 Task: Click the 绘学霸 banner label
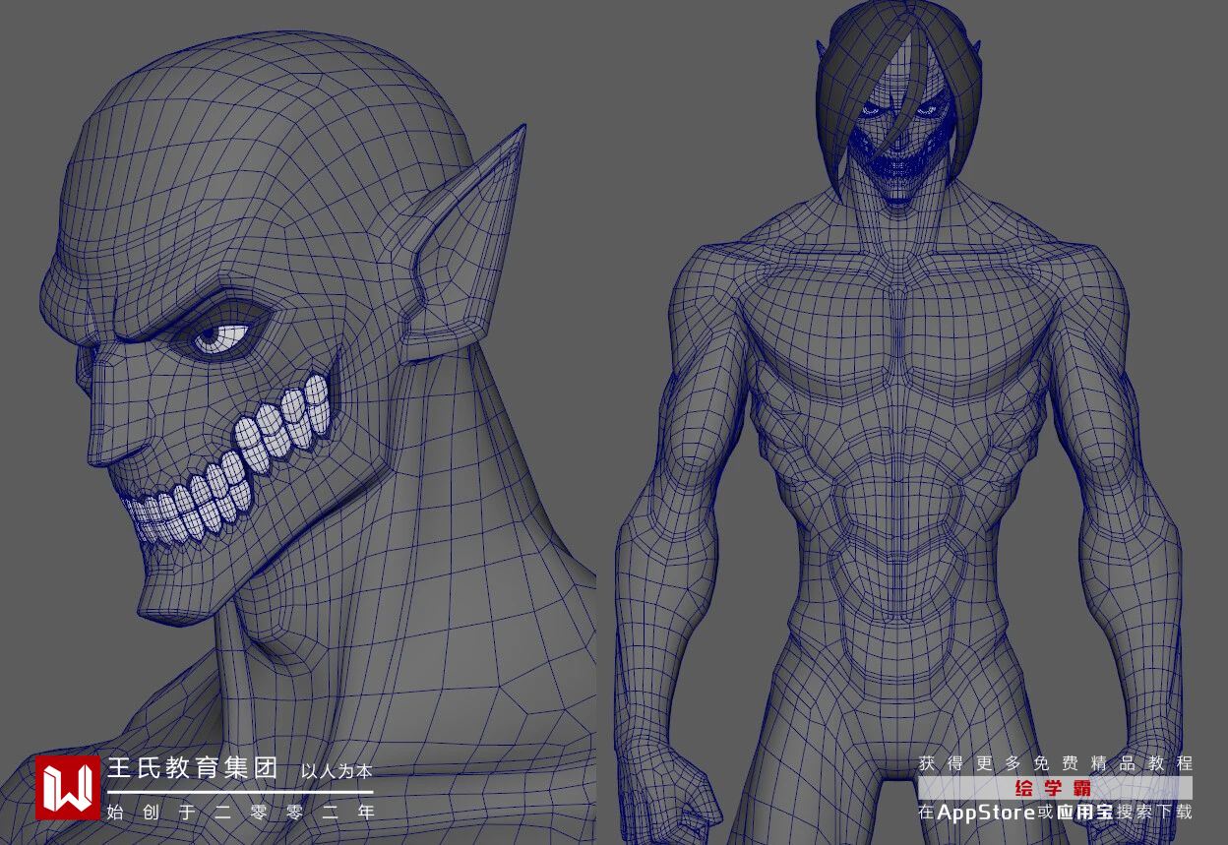1055,788
